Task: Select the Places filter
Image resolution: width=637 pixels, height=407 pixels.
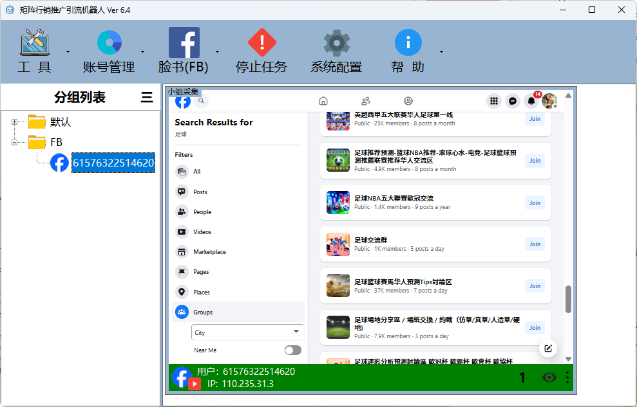Action: 238,292
